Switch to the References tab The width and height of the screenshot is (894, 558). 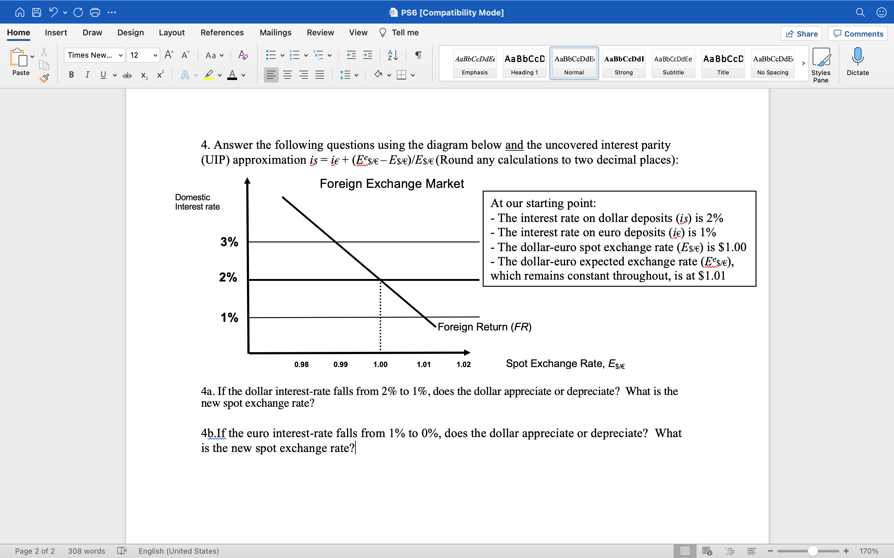click(x=222, y=33)
